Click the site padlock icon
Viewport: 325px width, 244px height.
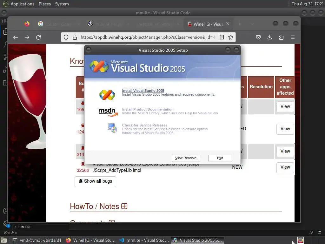[75, 37]
